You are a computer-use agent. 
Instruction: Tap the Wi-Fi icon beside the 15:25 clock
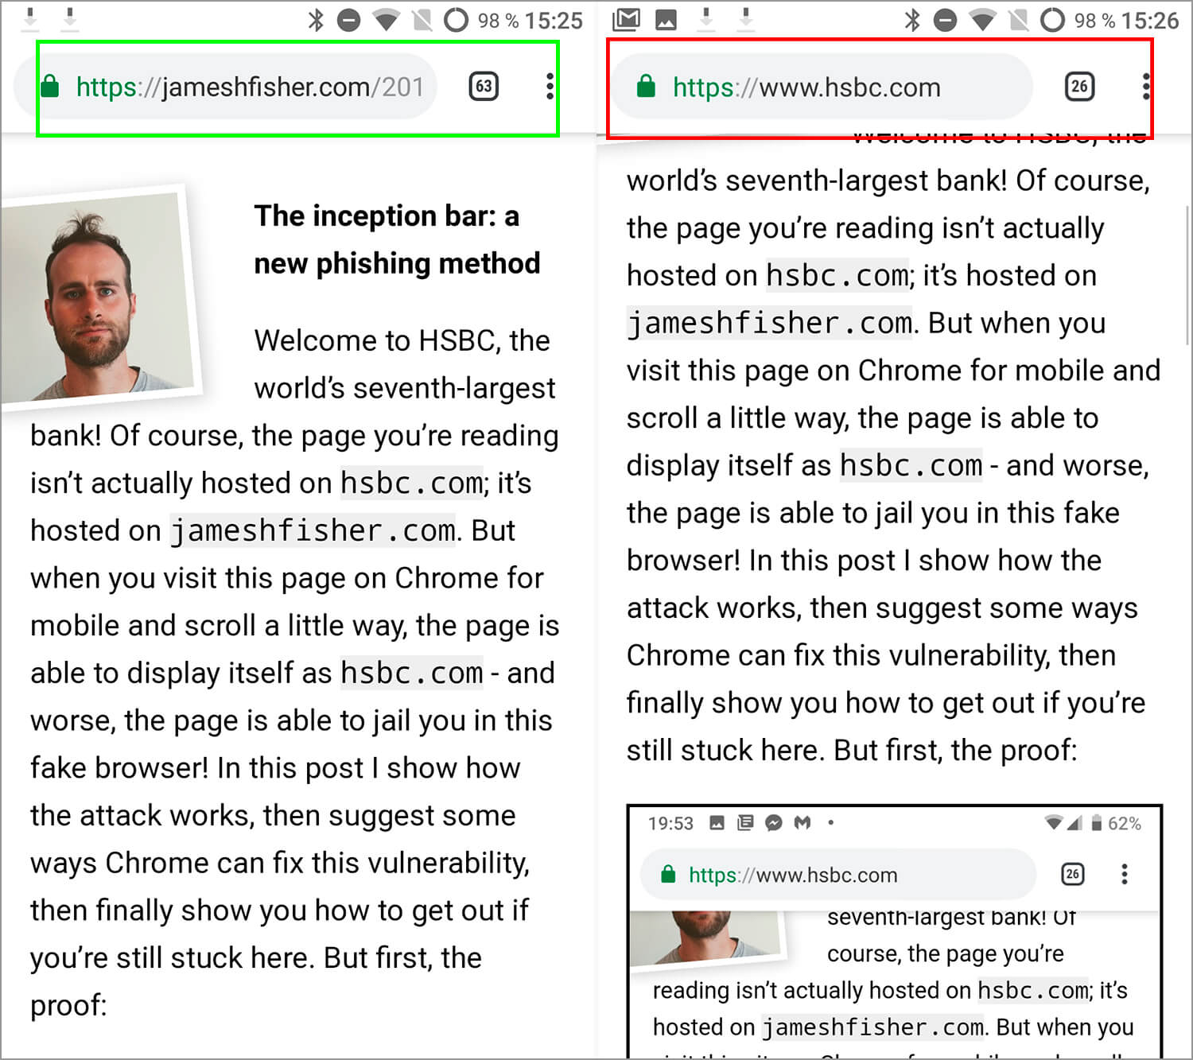pos(387,20)
